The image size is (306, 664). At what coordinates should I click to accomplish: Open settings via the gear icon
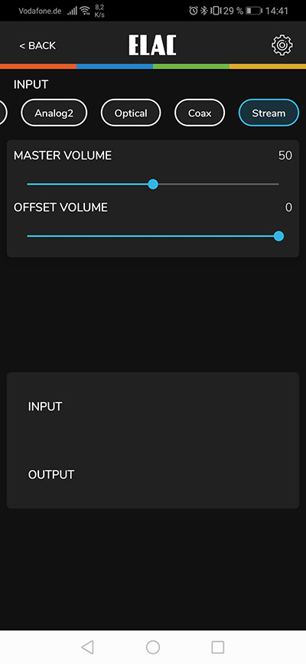(x=282, y=45)
